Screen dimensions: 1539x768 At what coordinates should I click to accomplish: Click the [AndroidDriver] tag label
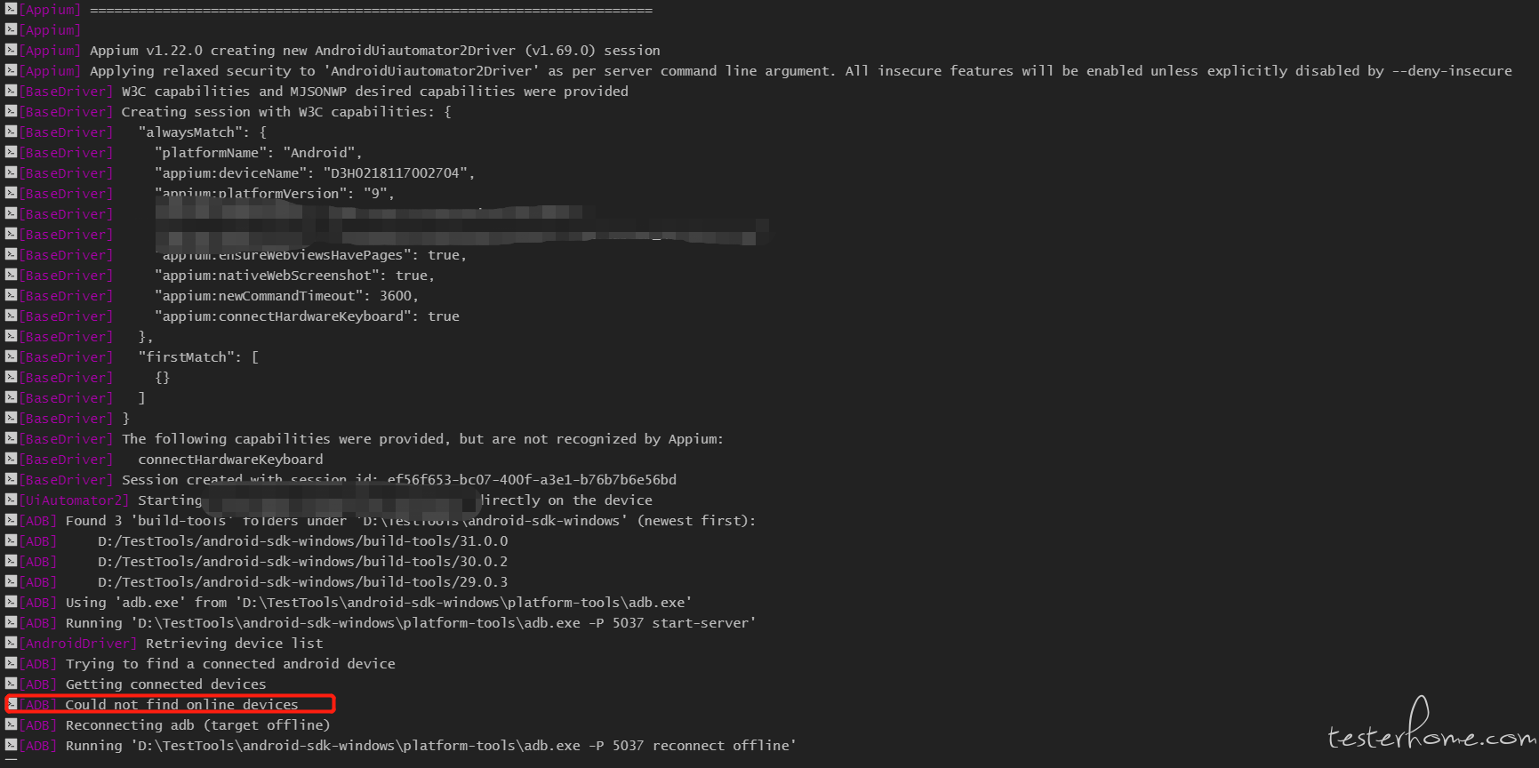click(x=78, y=644)
